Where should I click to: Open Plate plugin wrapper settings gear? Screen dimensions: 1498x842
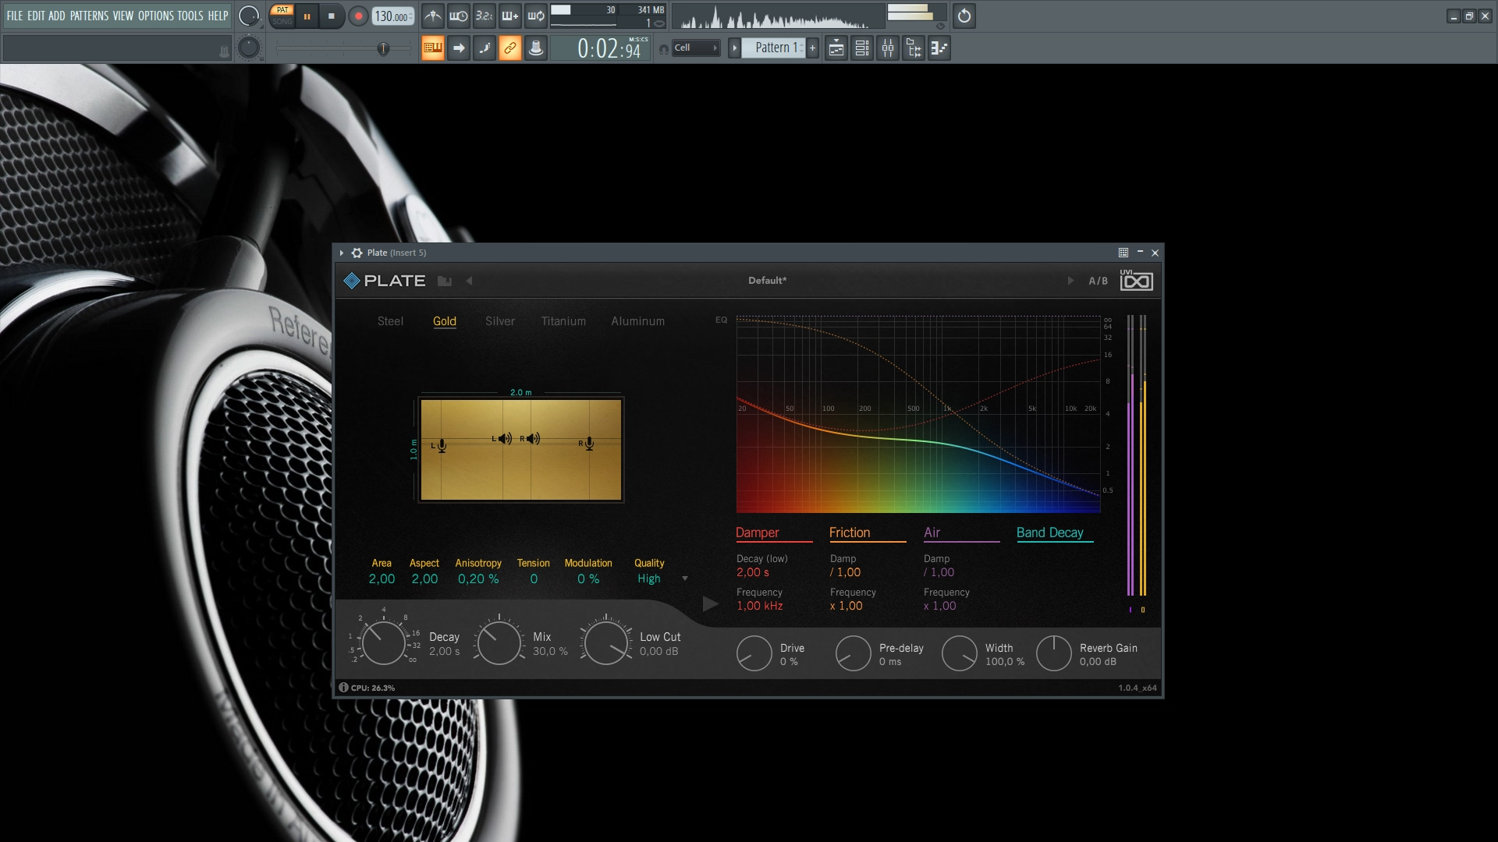tap(357, 253)
